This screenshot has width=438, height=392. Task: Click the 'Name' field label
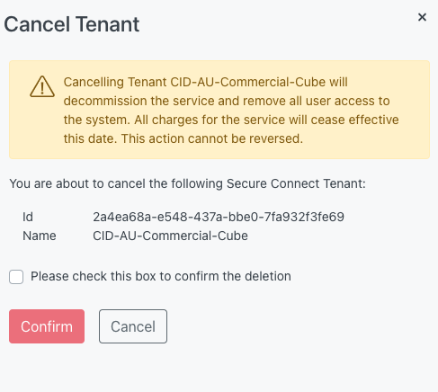(40, 236)
